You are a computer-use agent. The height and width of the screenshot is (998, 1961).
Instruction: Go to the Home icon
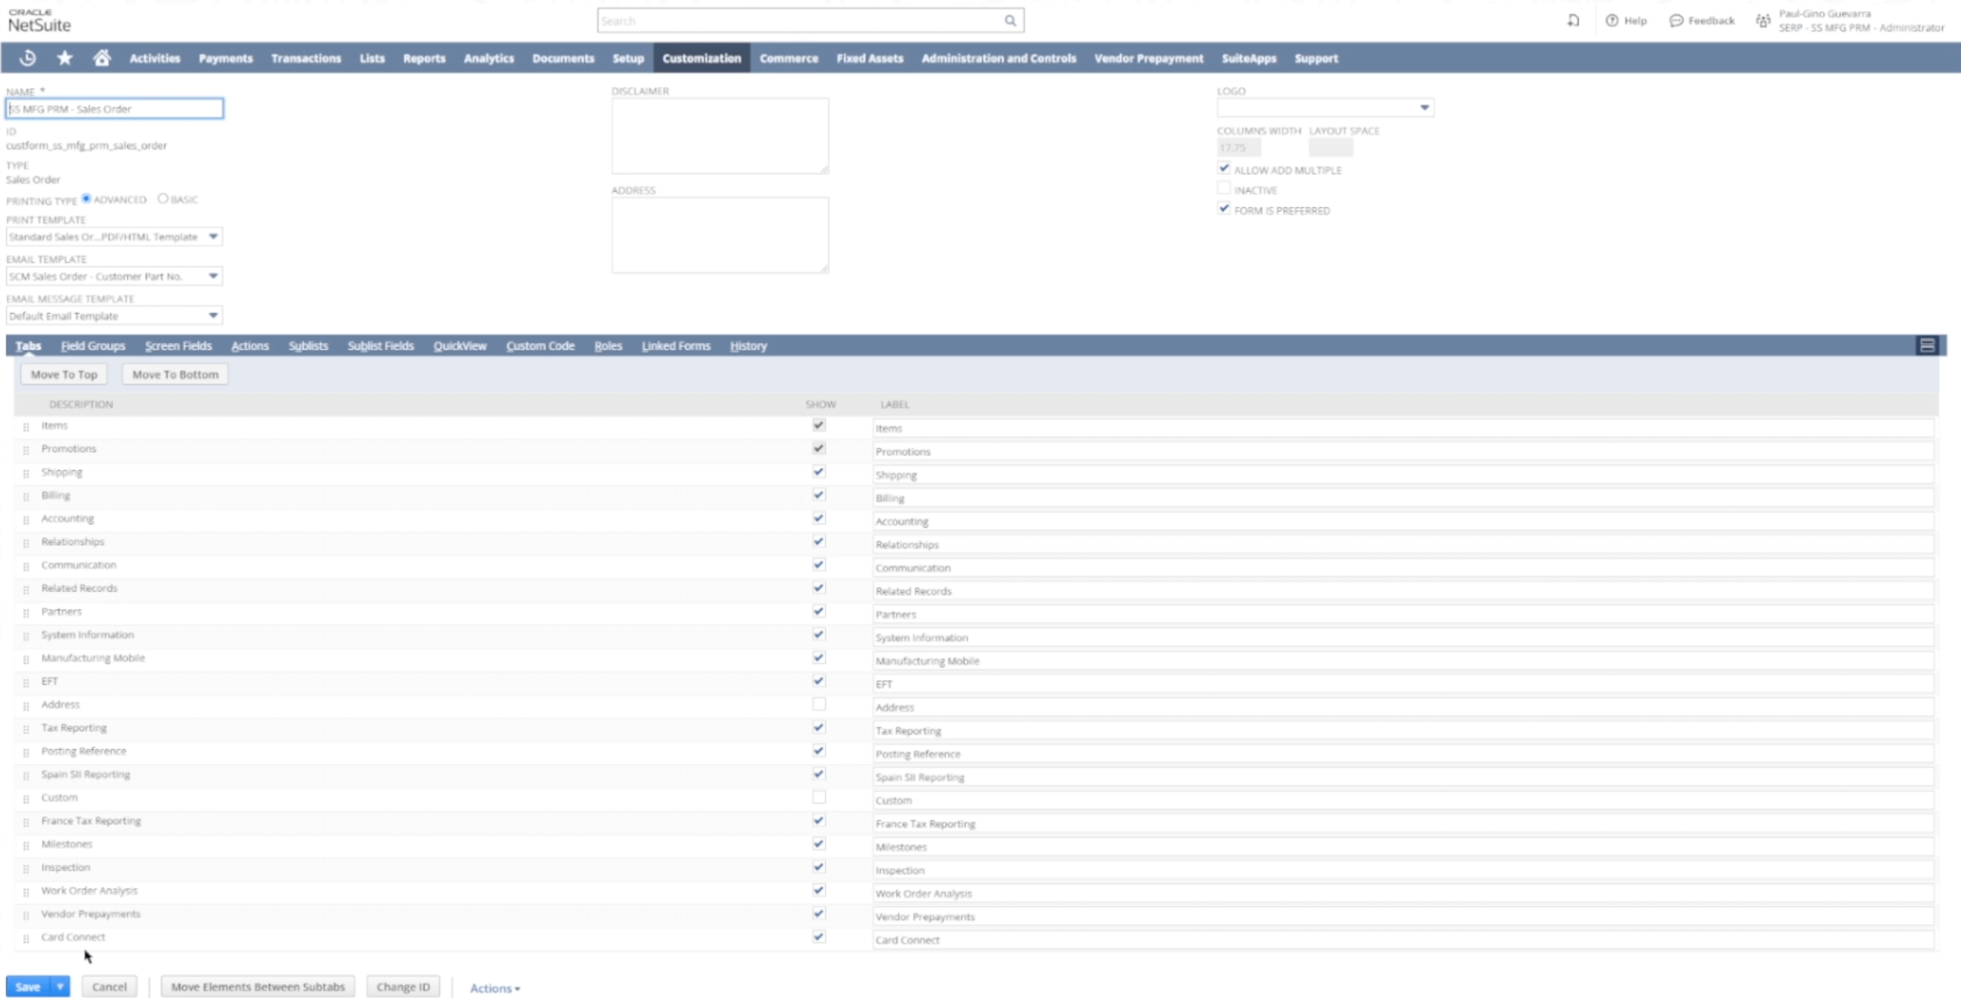pyautogui.click(x=101, y=58)
